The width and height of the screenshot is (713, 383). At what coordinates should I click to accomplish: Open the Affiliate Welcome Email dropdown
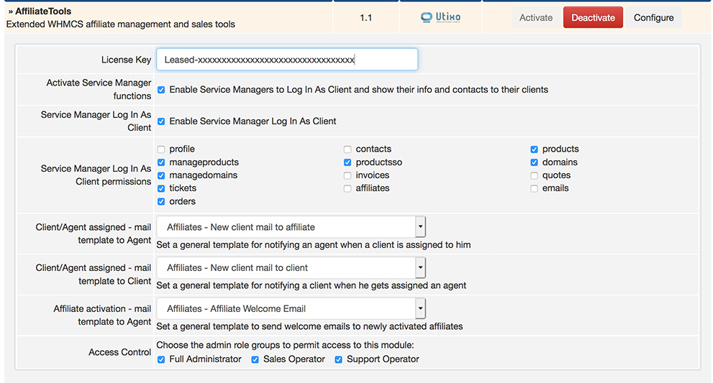[291, 309]
